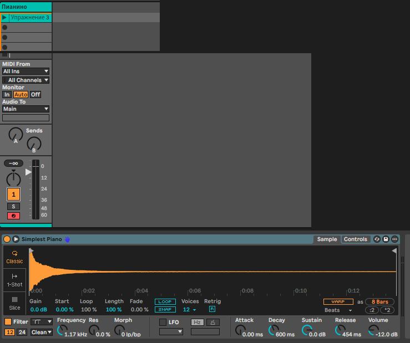Toggle the Simplest Piano device activator
This screenshot has width=410, height=343.
[x=7, y=239]
